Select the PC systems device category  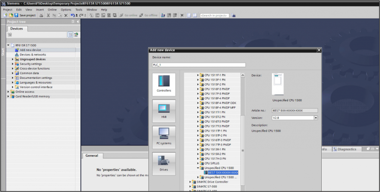[x=164, y=137]
